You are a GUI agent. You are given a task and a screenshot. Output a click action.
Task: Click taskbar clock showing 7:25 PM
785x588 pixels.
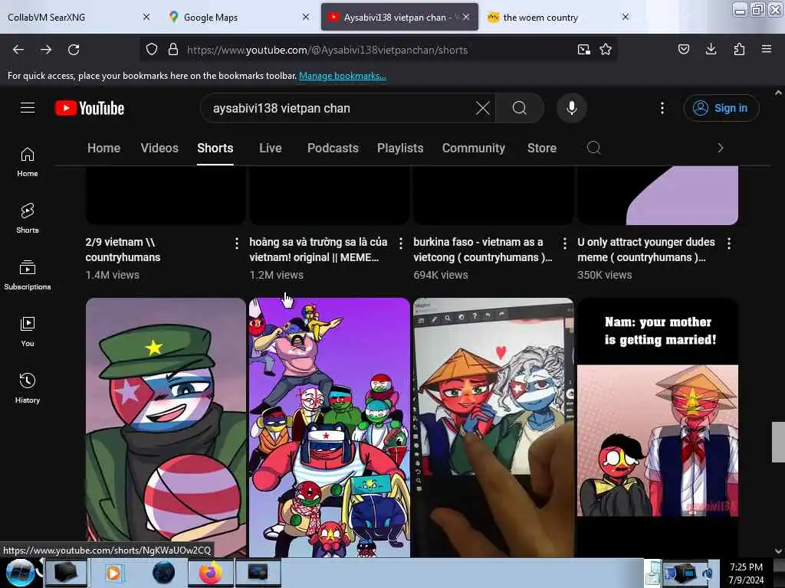point(746,573)
